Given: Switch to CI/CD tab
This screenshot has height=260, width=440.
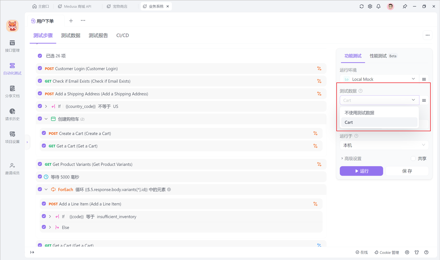Looking at the screenshot, I should click(123, 35).
